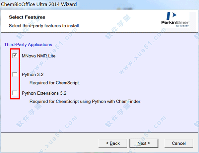The image size is (199, 153).
Task: Tick the Python Extensions 3.2 checkbox
Action: [x=15, y=93]
